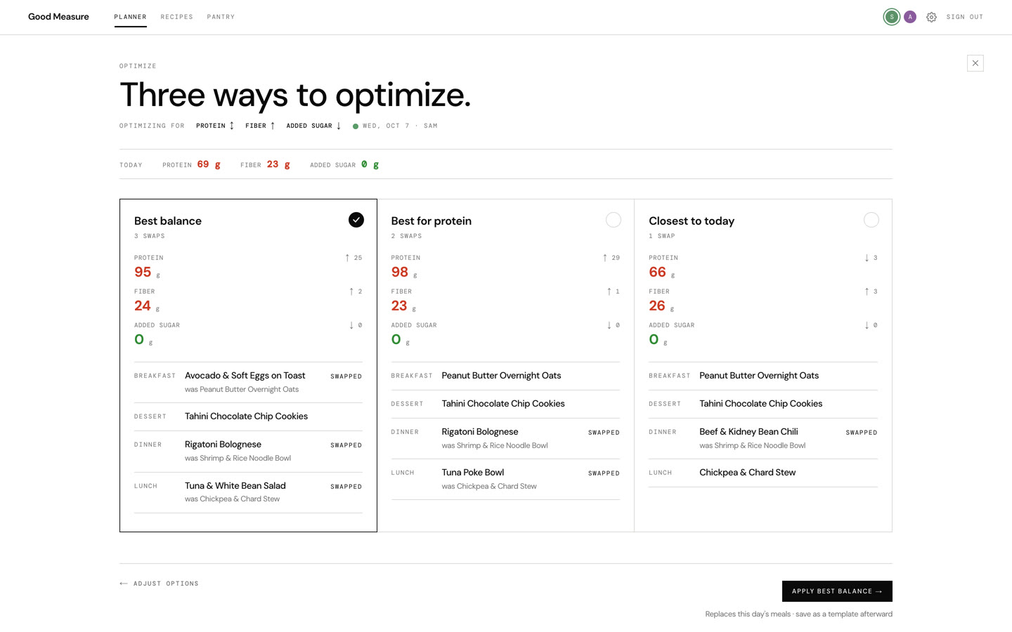The height and width of the screenshot is (632, 1012).
Task: Select the Closest to today option
Action: pyautogui.click(x=871, y=220)
